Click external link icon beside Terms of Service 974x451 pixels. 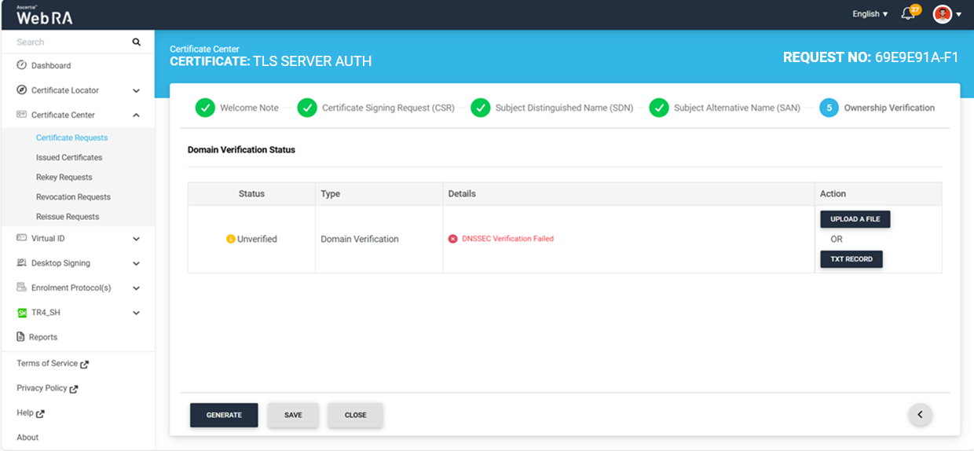[x=85, y=364]
